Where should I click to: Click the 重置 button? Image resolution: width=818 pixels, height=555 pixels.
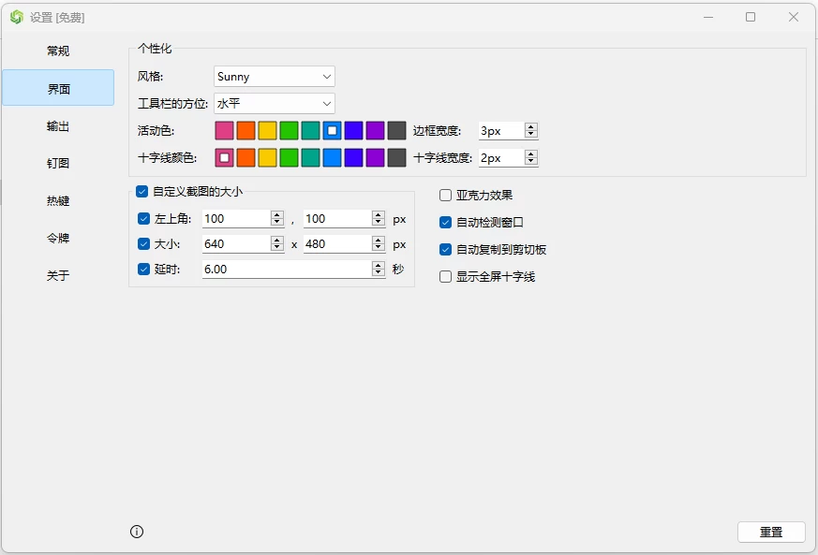click(770, 532)
